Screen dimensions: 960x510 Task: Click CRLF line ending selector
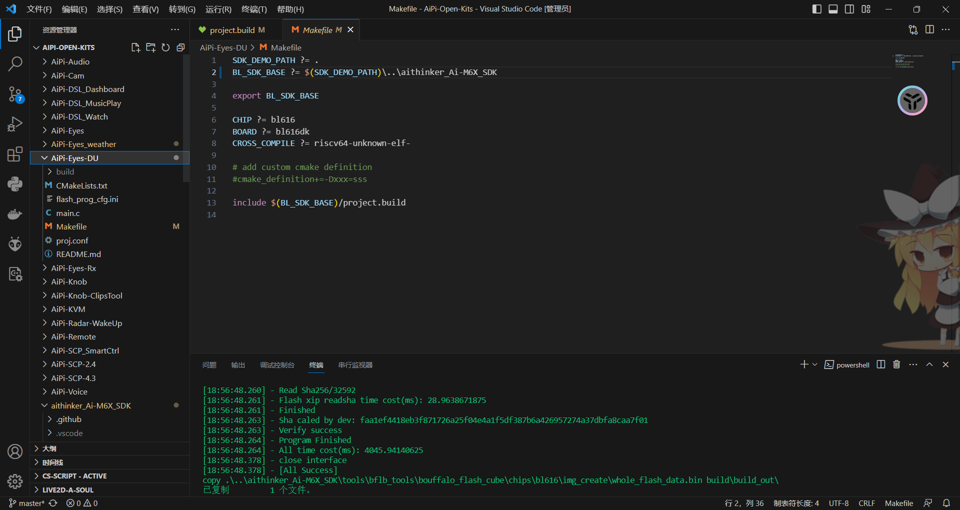(866, 503)
